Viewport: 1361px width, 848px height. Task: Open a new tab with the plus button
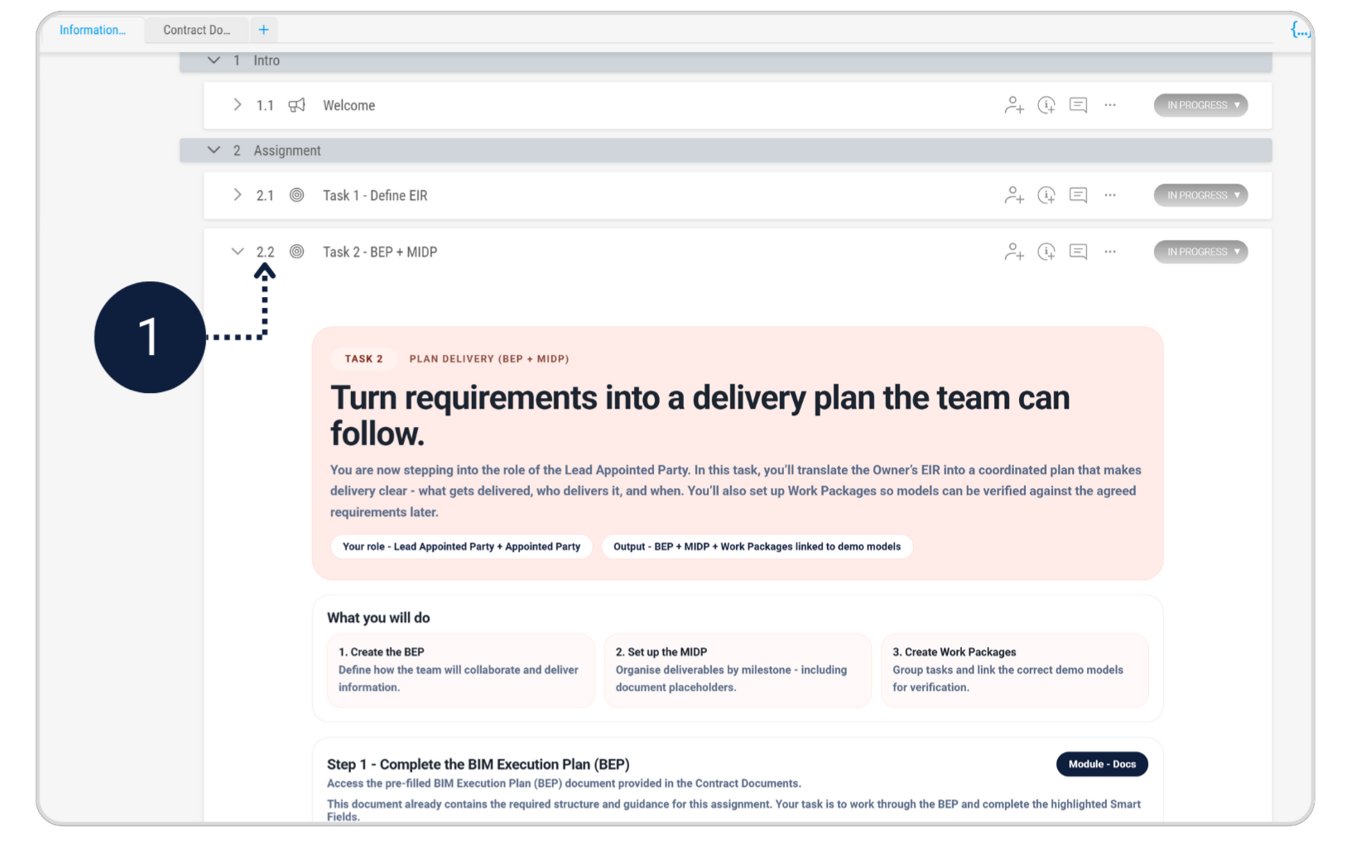click(263, 29)
